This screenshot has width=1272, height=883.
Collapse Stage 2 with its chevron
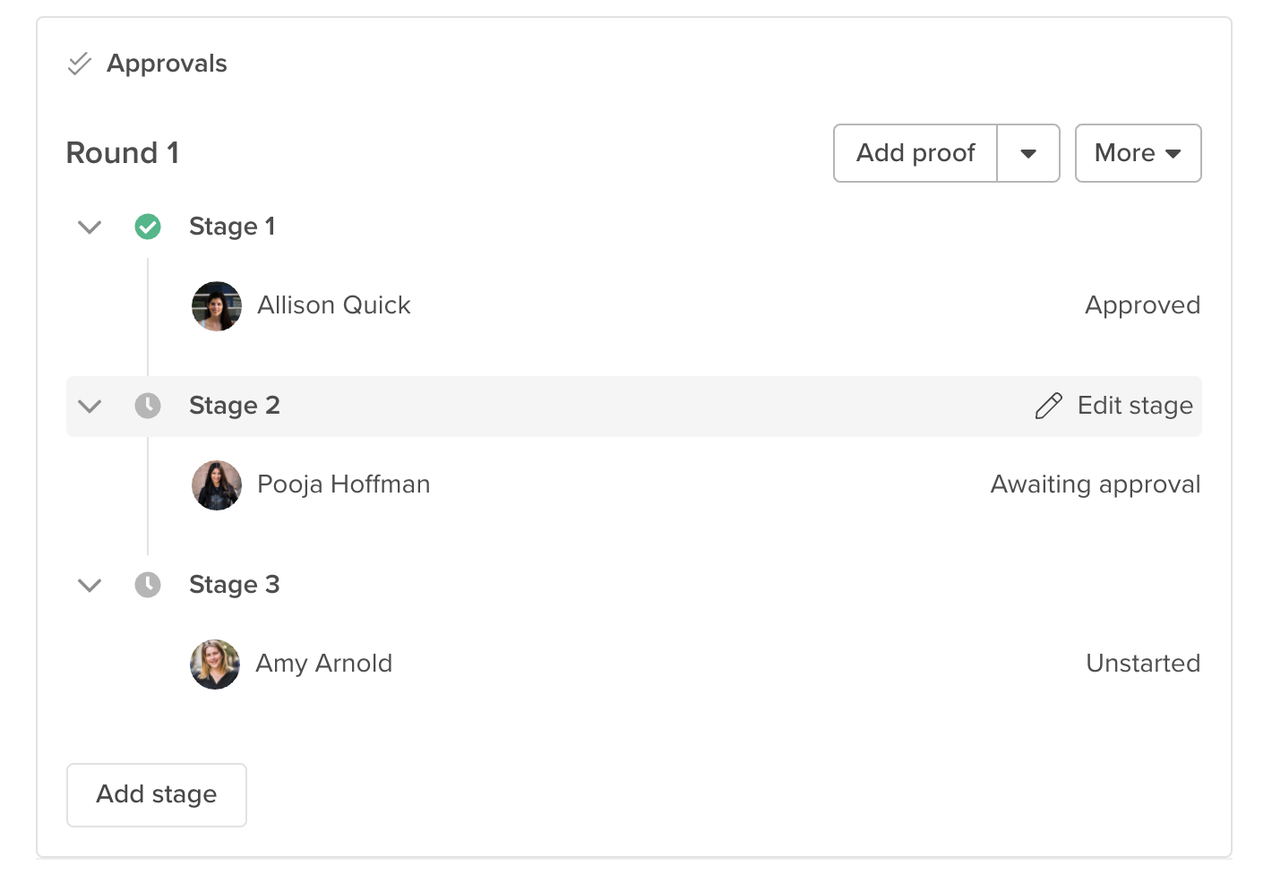90,406
